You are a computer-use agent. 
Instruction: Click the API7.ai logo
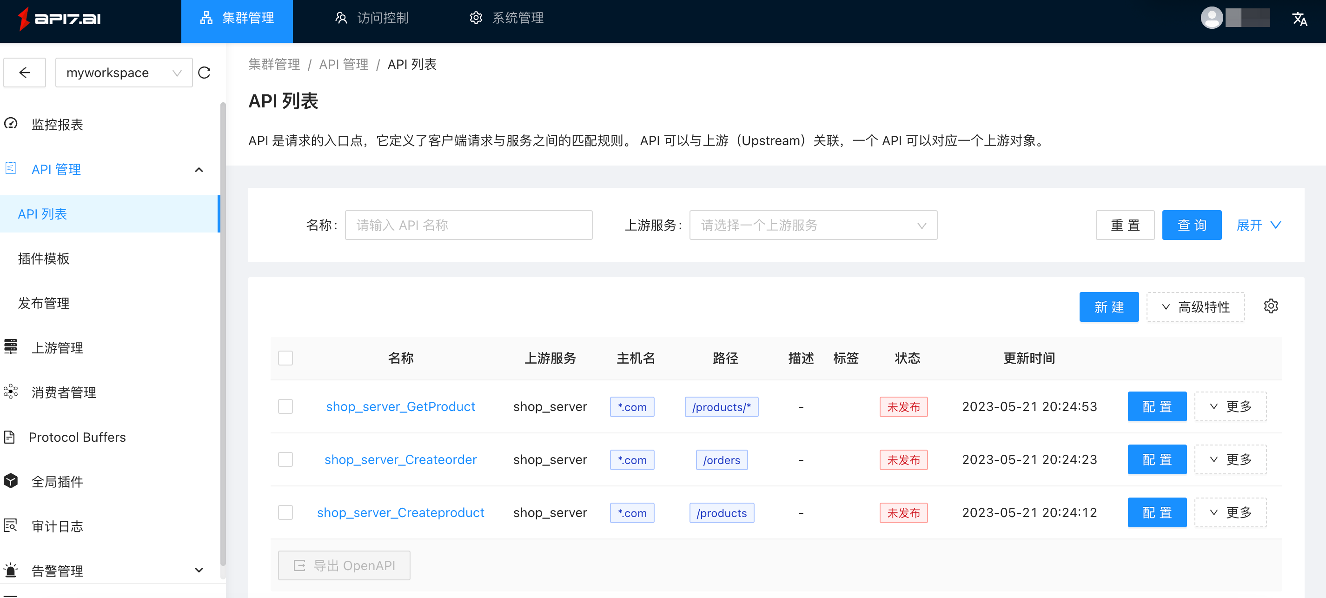pyautogui.click(x=59, y=19)
